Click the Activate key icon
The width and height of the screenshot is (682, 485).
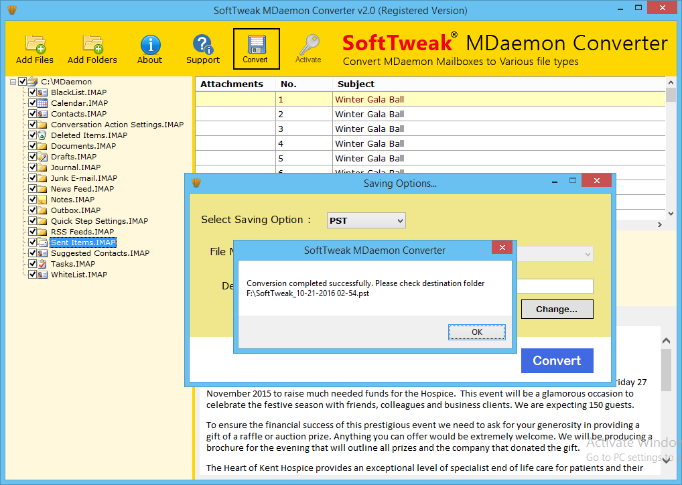click(x=310, y=44)
